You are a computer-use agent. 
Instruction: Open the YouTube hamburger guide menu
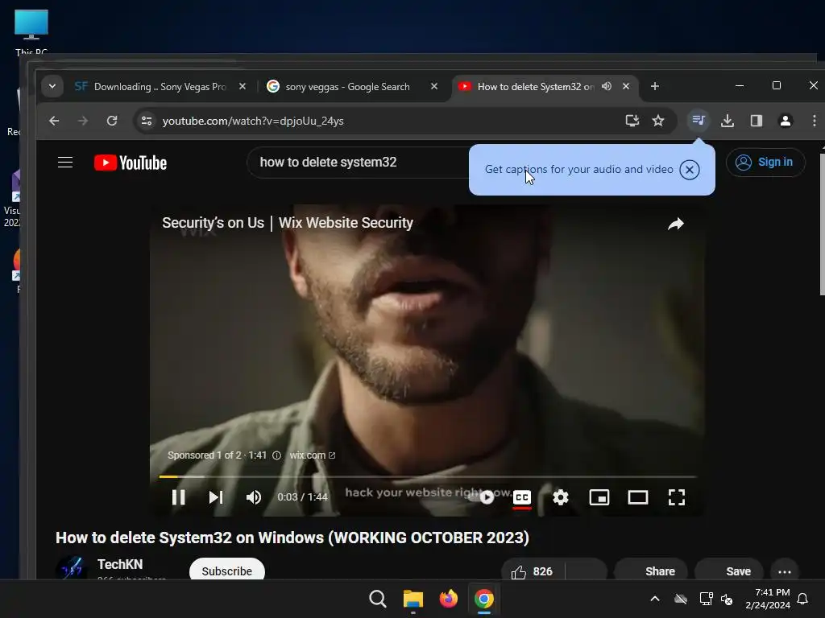(65, 163)
